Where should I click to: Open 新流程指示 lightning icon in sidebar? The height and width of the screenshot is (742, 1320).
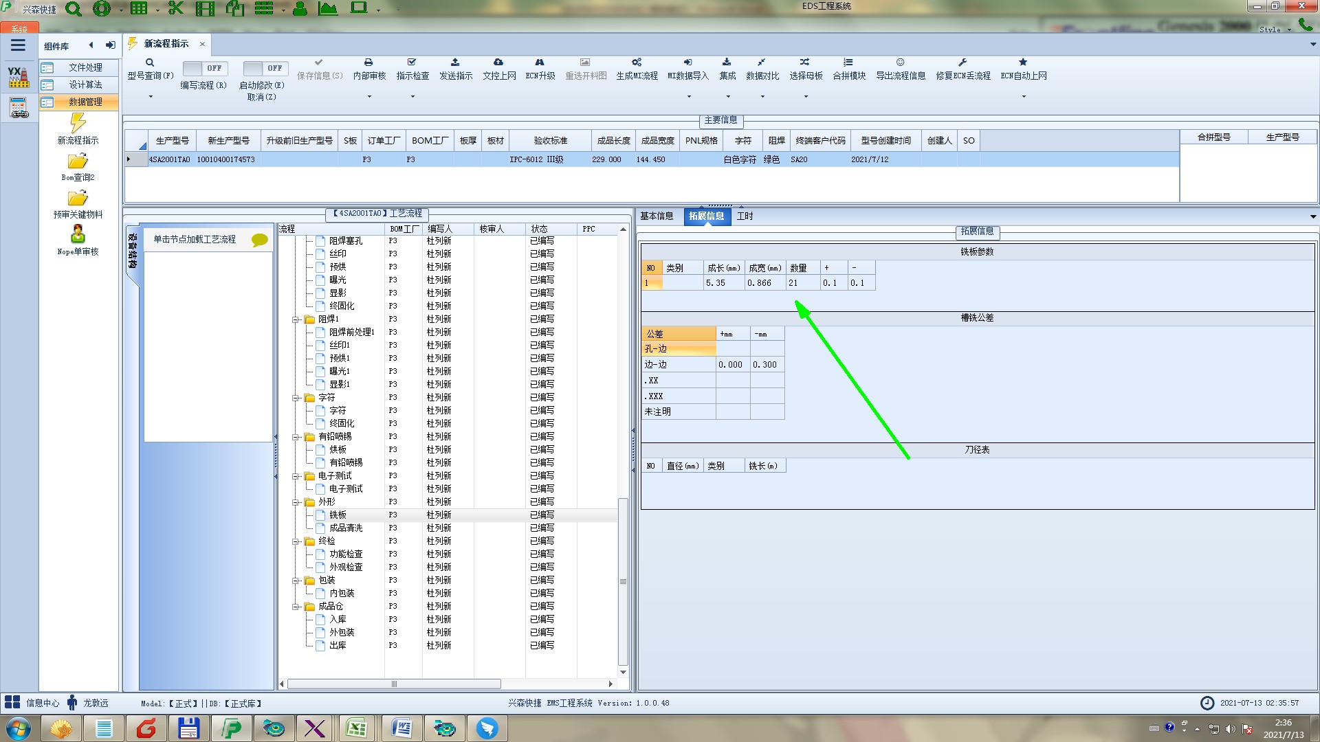pyautogui.click(x=78, y=124)
